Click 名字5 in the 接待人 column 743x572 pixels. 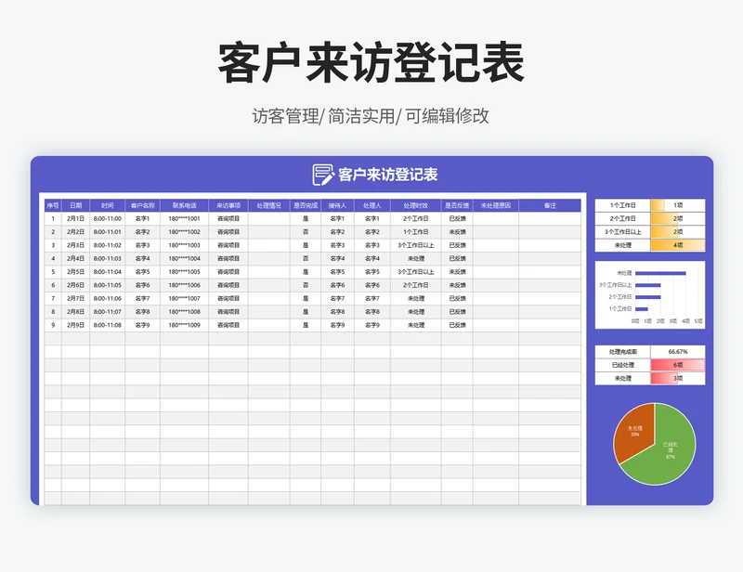coord(337,272)
